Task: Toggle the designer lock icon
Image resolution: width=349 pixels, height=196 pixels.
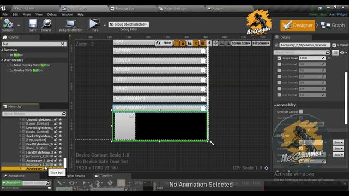Action: tap(183, 43)
